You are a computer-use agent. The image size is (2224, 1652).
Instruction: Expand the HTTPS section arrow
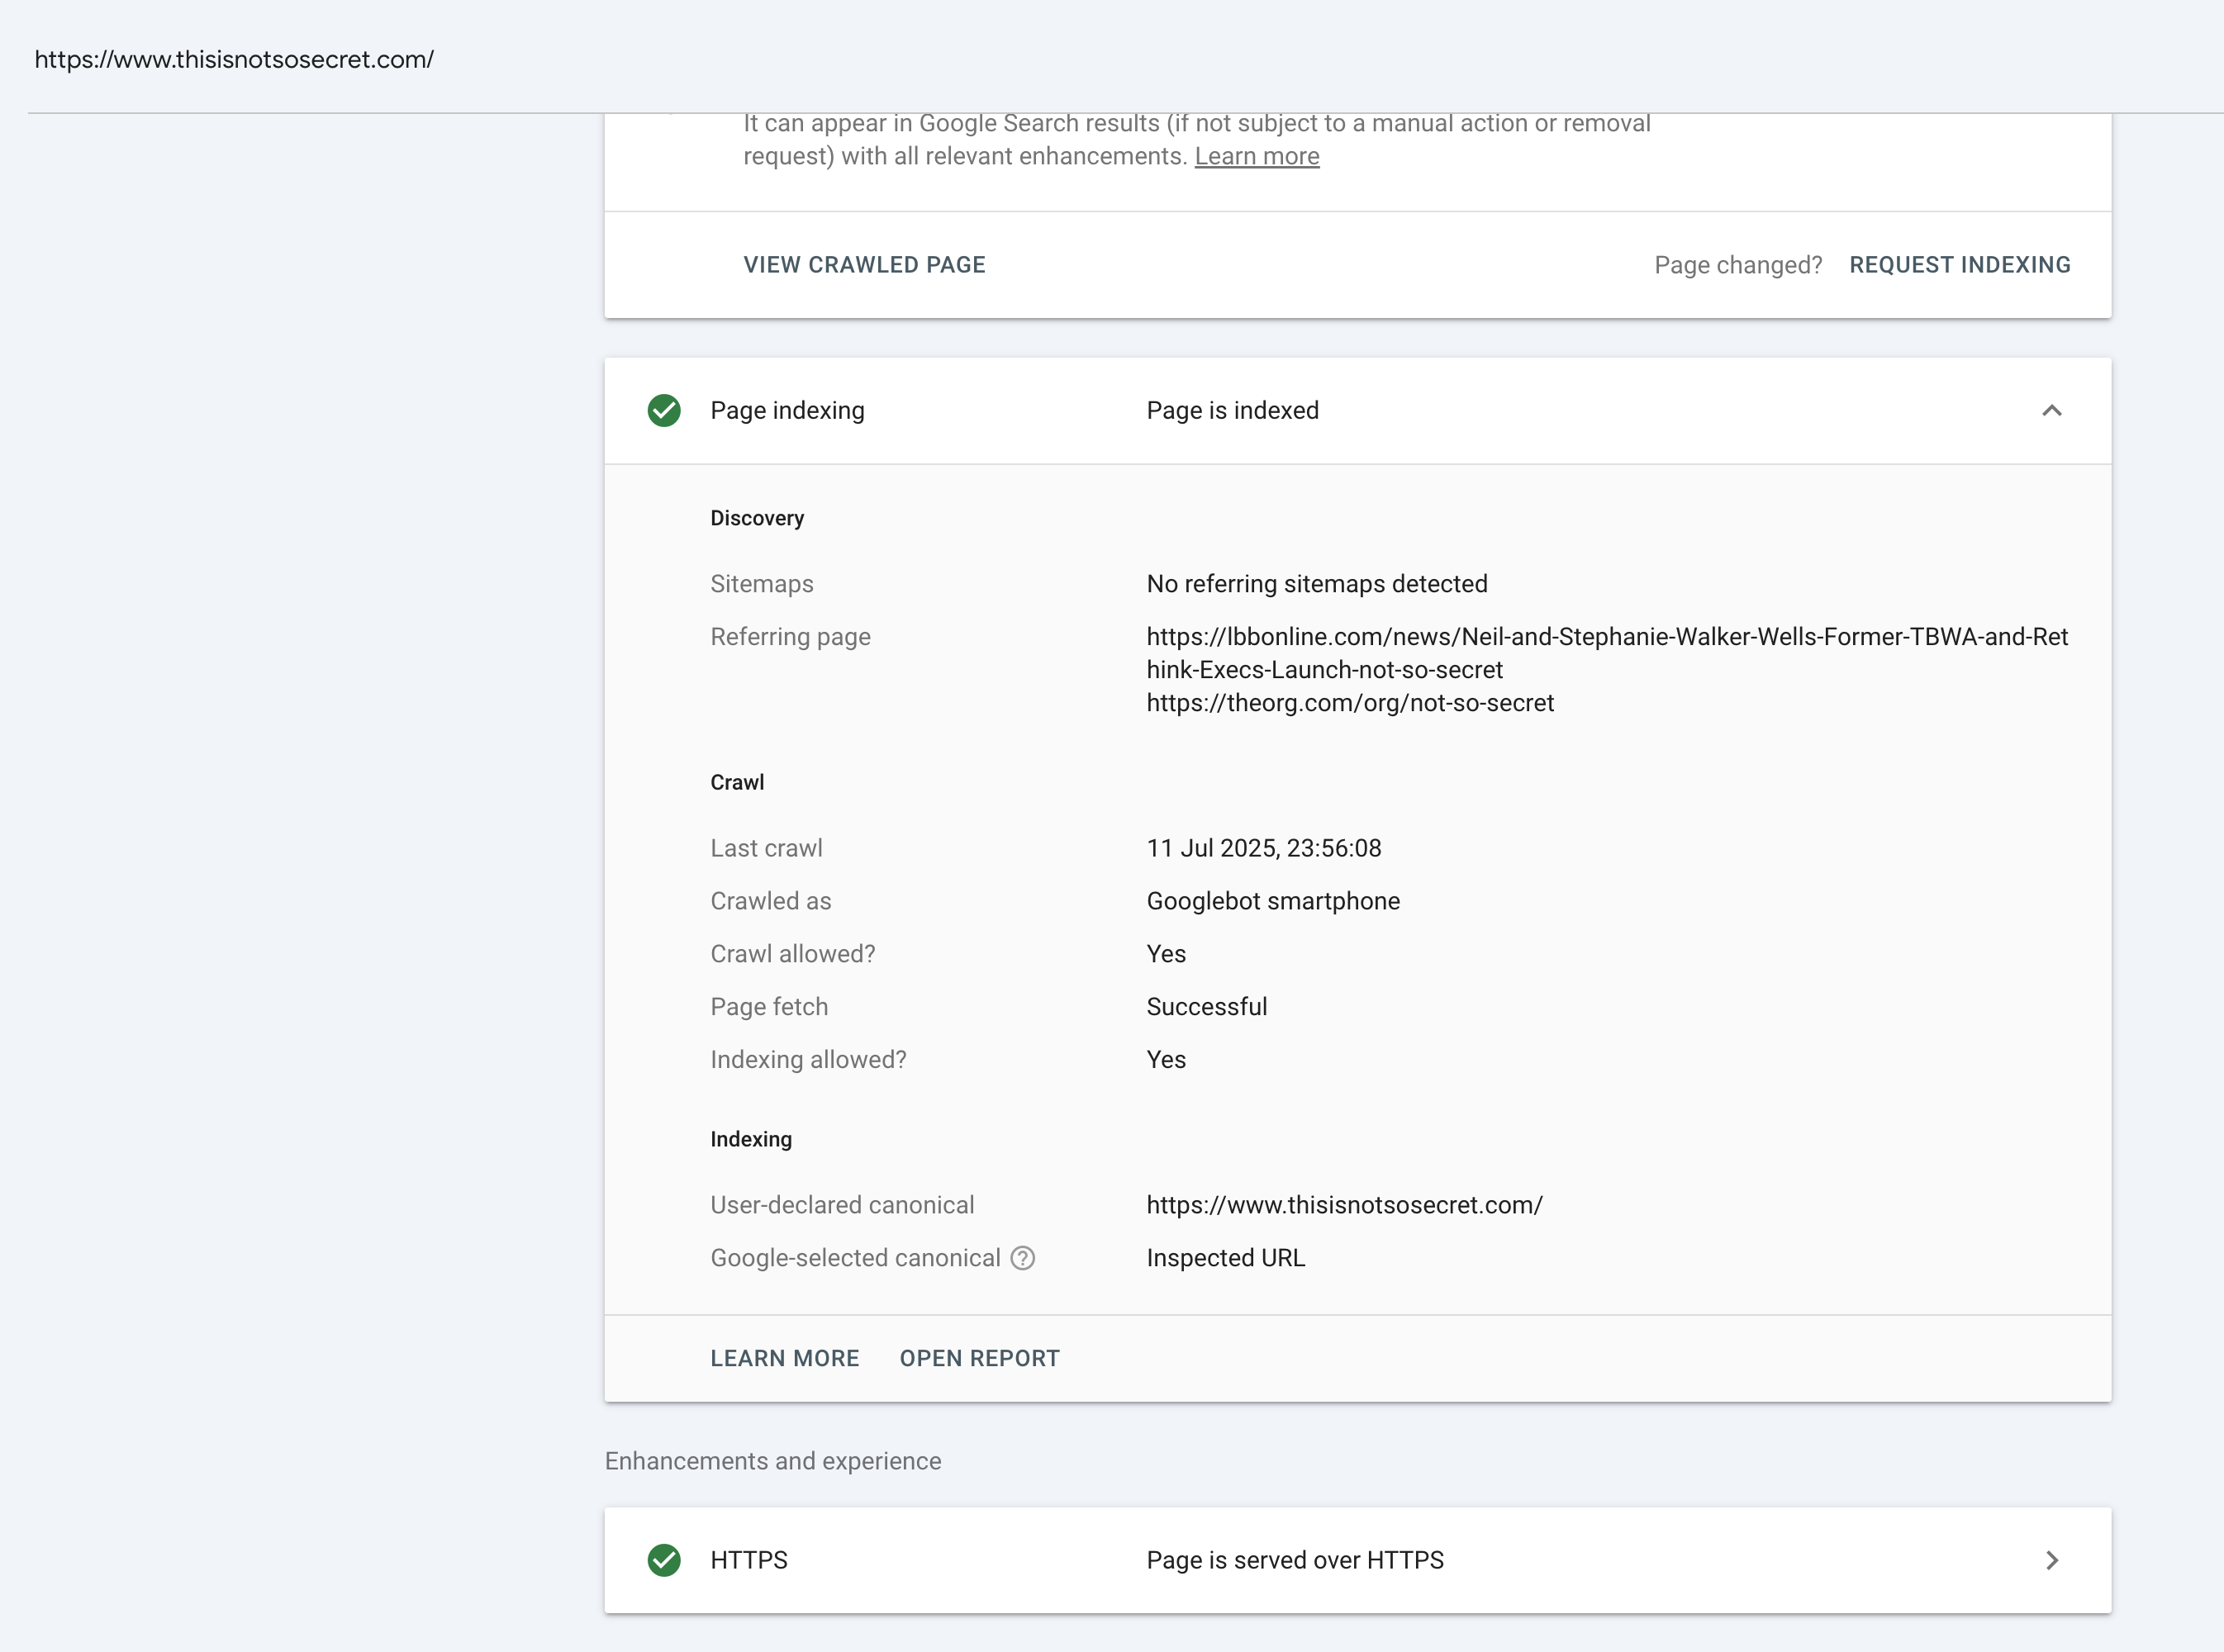[x=2051, y=1560]
